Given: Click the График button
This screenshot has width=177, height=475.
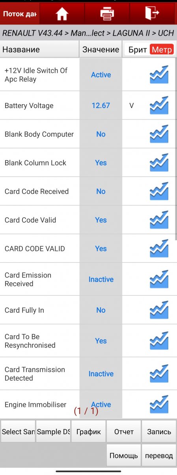Looking at the screenshot, I should pyautogui.click(x=88, y=431).
